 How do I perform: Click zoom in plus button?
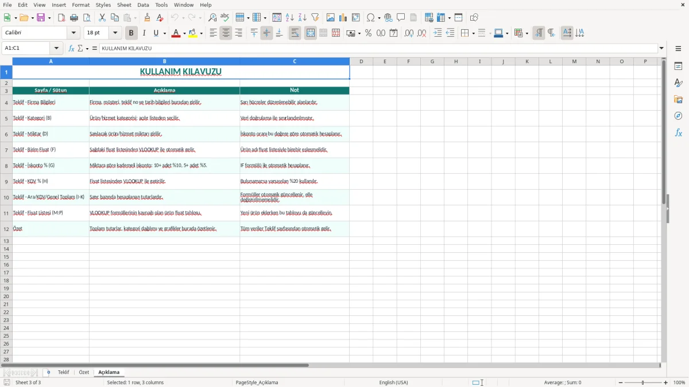coord(666,382)
